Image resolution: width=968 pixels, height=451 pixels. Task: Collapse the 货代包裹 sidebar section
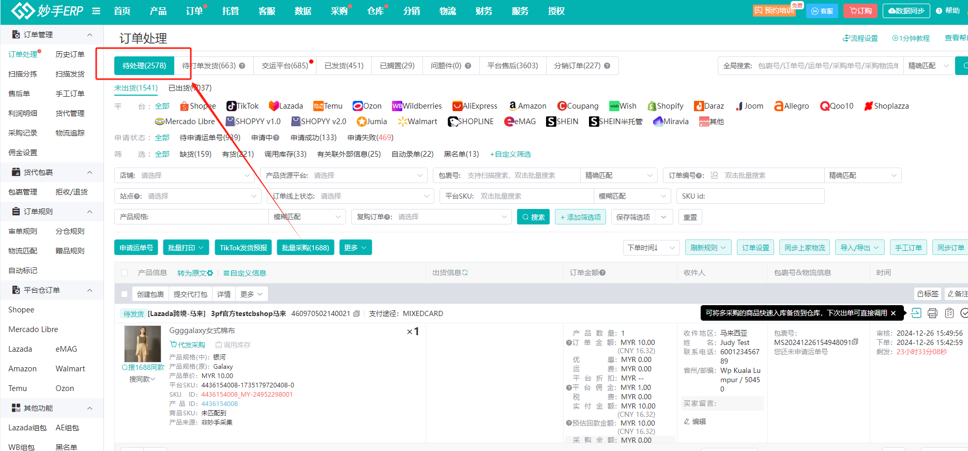[89, 172]
